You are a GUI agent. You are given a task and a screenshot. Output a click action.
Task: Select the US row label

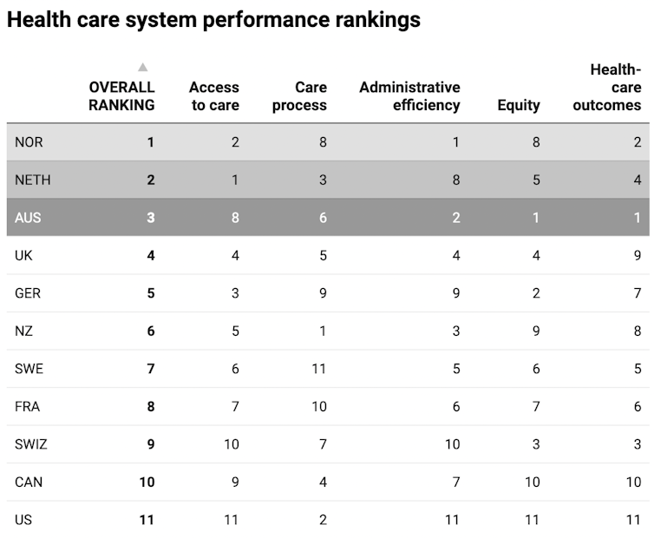(23, 520)
